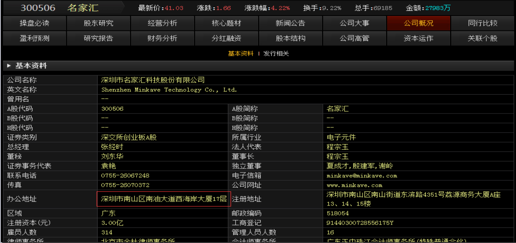The image size is (516, 243).
Task: Switch to 经营分析 tab
Action: click(163, 23)
